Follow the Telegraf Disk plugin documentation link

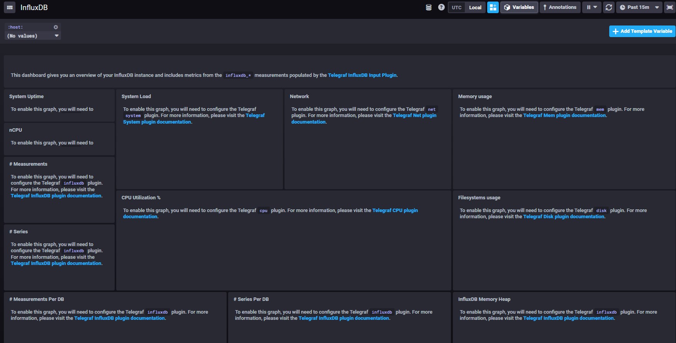click(x=564, y=217)
